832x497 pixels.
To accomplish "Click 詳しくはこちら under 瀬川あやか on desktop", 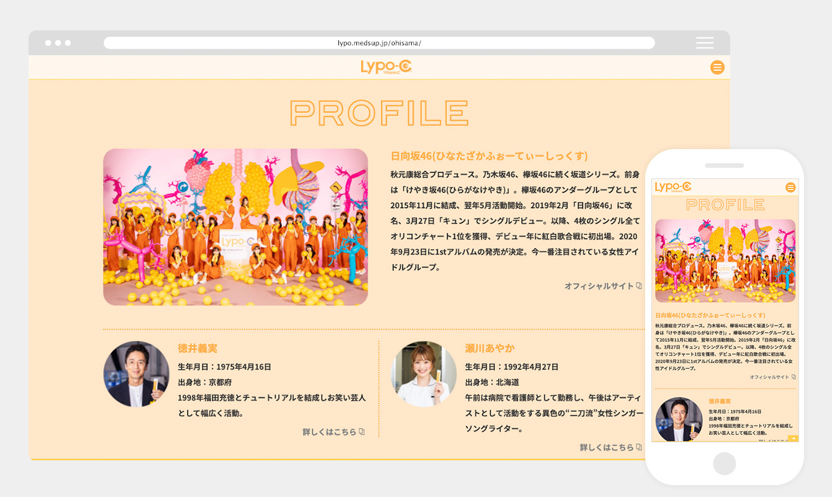I will tap(611, 447).
